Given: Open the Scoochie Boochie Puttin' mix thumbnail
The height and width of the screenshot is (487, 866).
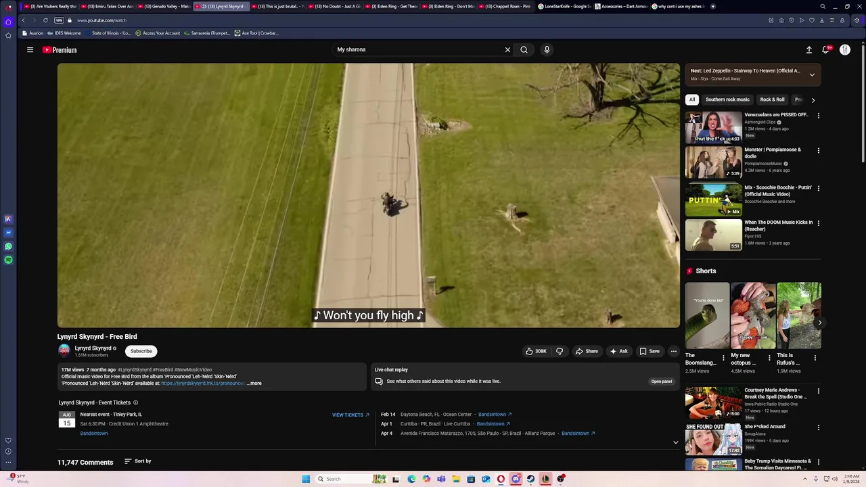Looking at the screenshot, I should click(713, 200).
